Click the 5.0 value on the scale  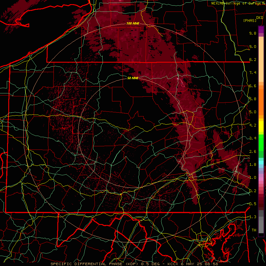[253, 112]
